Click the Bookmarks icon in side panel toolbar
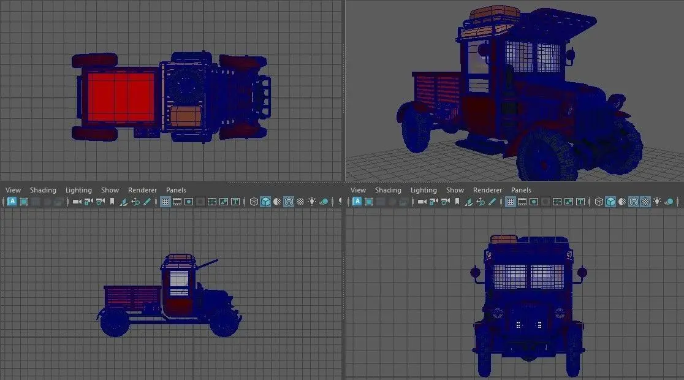The height and width of the screenshot is (380, 684). click(x=112, y=202)
